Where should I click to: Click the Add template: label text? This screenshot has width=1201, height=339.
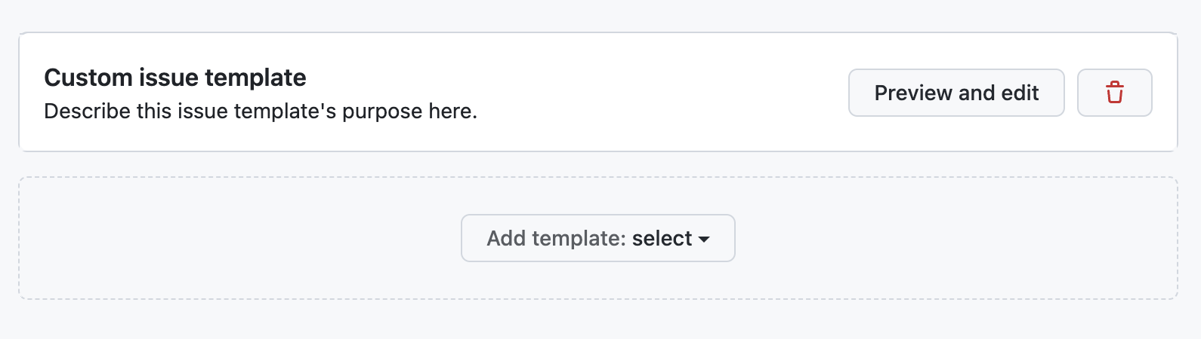coord(556,238)
